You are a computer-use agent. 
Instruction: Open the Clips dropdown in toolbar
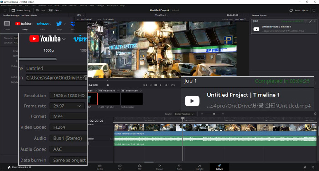coord(55,10)
